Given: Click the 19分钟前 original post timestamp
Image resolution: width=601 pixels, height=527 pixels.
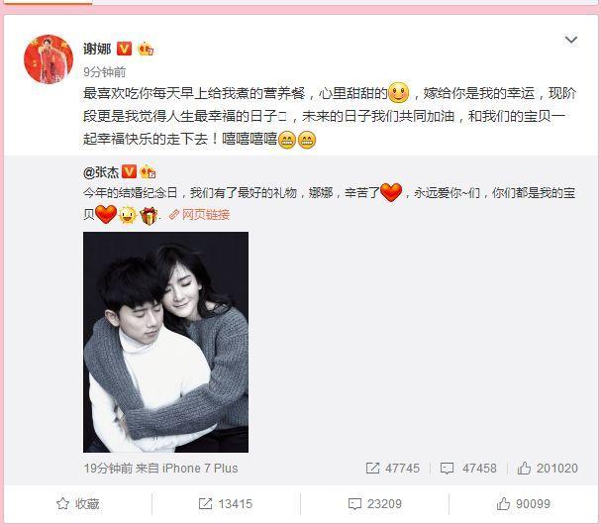Looking at the screenshot, I should pyautogui.click(x=108, y=468).
